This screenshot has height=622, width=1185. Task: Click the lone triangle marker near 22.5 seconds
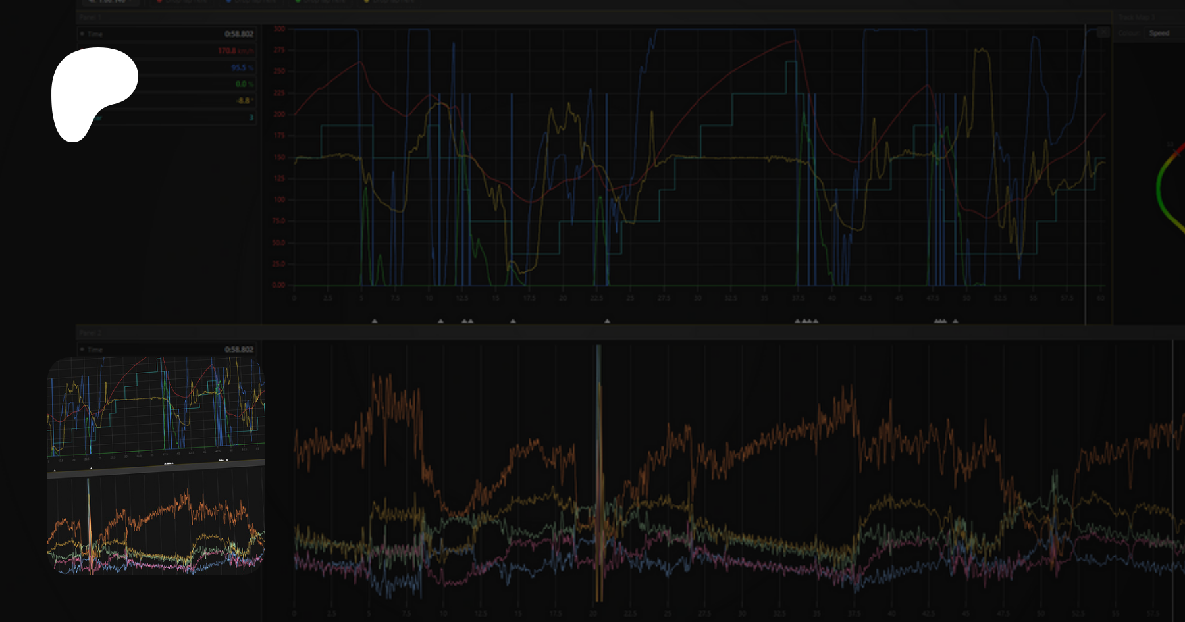(607, 321)
